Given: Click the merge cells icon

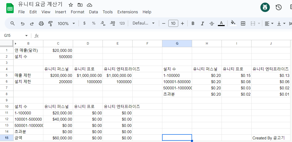Looking at the screenshot, I should click(x=253, y=23).
